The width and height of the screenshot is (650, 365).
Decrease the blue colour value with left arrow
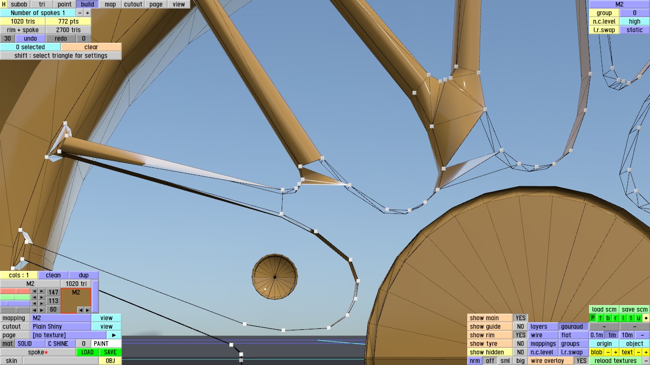[x=34, y=303]
